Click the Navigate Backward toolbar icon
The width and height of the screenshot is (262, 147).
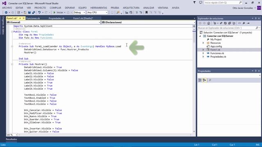point(6,13)
